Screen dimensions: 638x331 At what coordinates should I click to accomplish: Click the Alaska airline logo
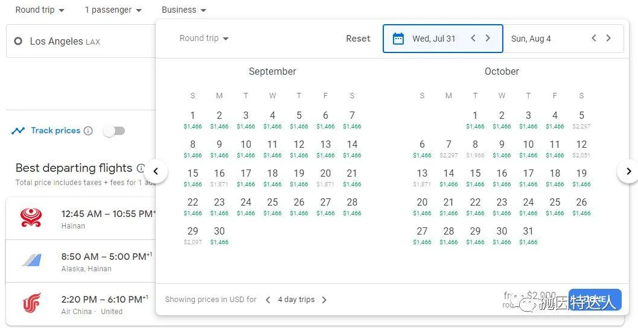pos(31,260)
